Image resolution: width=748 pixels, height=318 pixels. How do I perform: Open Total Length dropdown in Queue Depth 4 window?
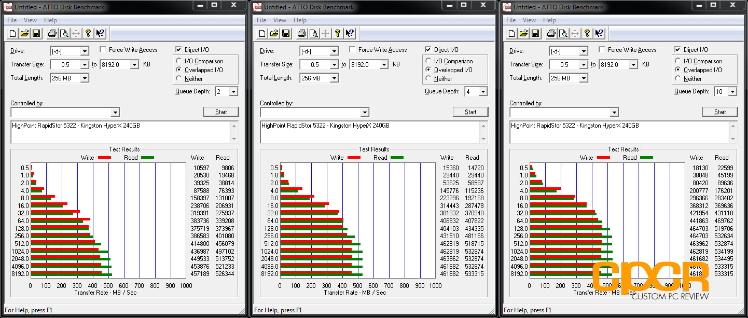pos(334,78)
